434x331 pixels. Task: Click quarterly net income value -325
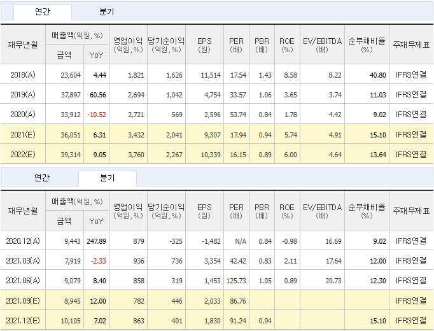point(176,241)
